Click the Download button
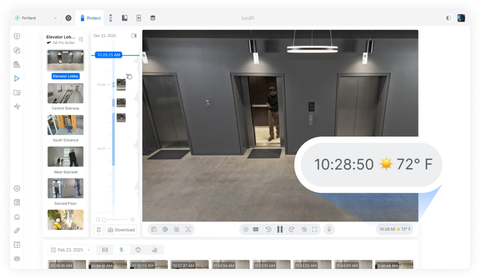 tap(121, 229)
